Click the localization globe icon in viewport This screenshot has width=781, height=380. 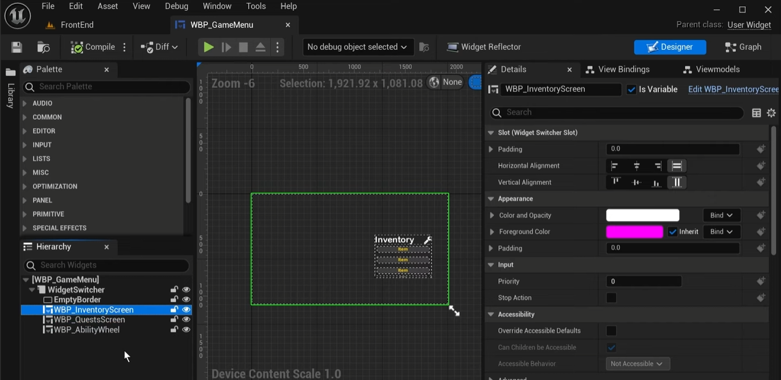(x=434, y=82)
